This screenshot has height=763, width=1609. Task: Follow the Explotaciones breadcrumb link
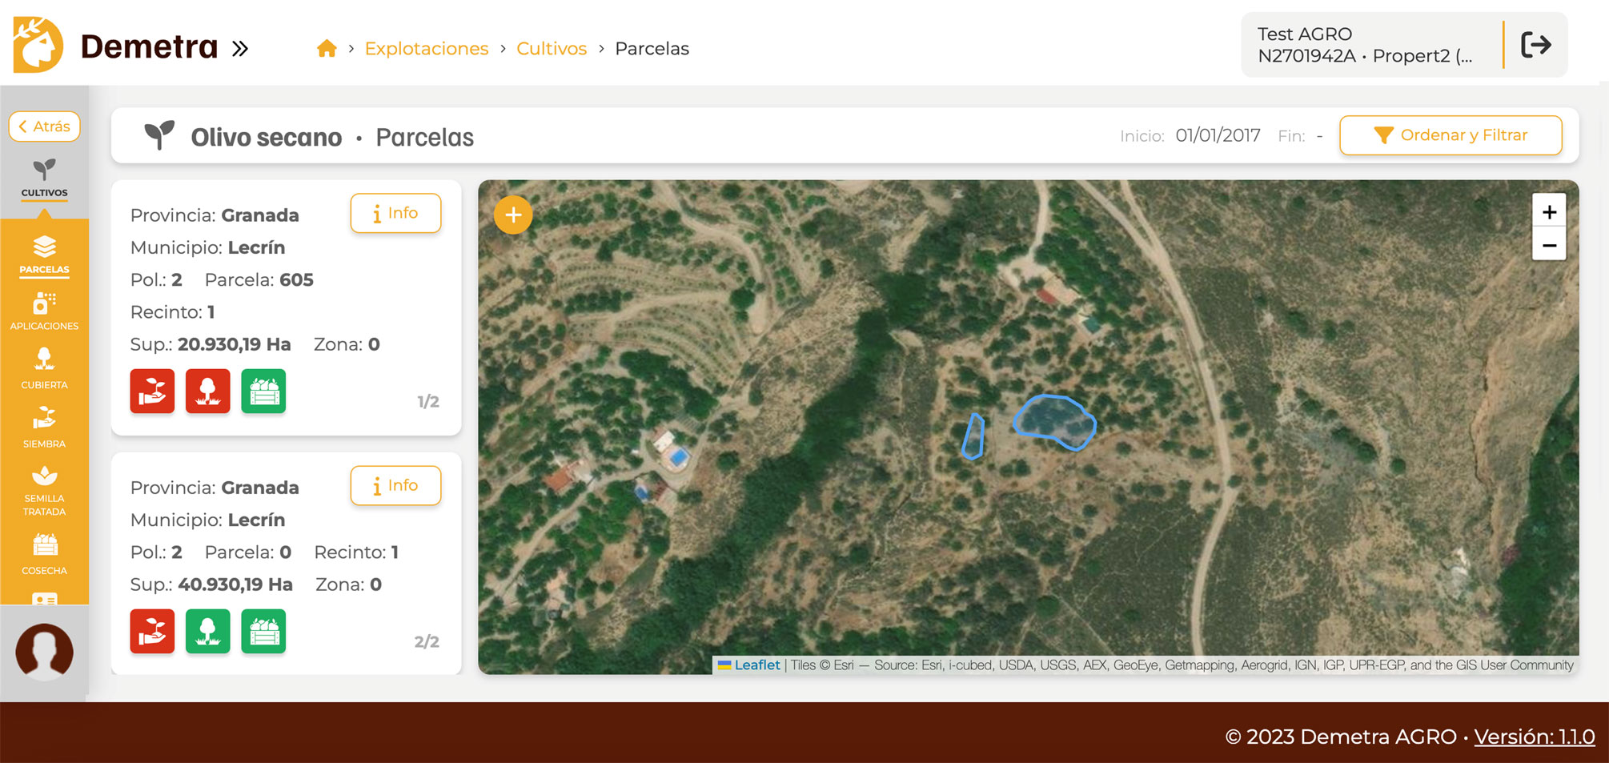[x=426, y=49]
